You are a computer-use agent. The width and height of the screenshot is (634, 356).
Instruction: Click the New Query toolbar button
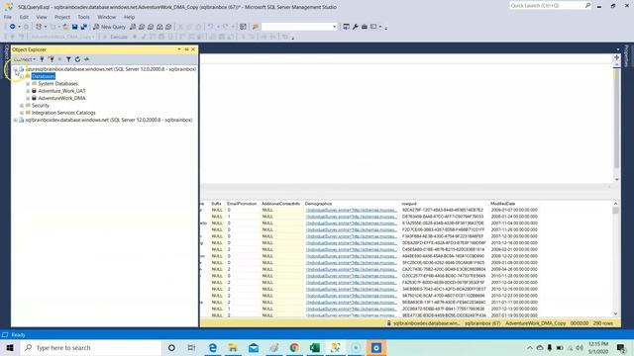(110, 27)
